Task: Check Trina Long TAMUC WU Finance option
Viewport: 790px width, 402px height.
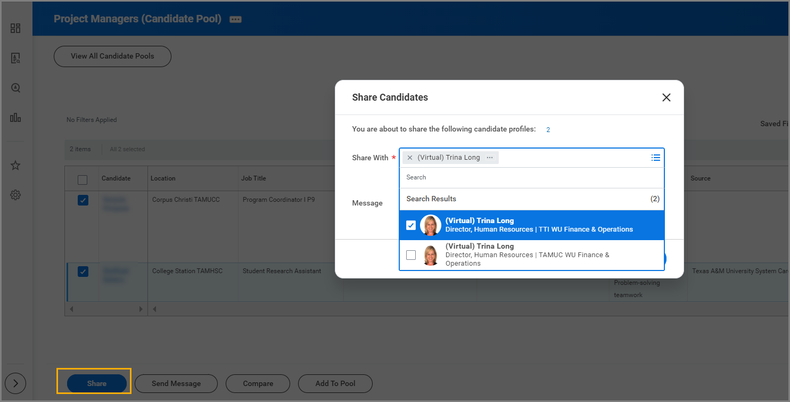Action: pyautogui.click(x=411, y=255)
